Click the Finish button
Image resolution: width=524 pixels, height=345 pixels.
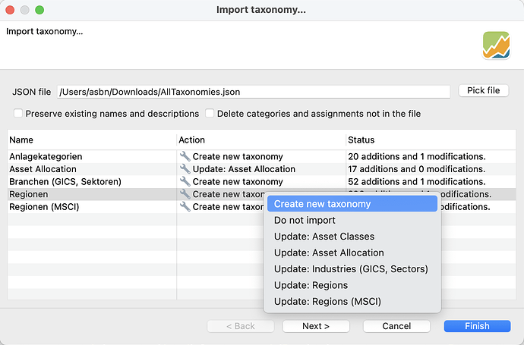click(477, 326)
